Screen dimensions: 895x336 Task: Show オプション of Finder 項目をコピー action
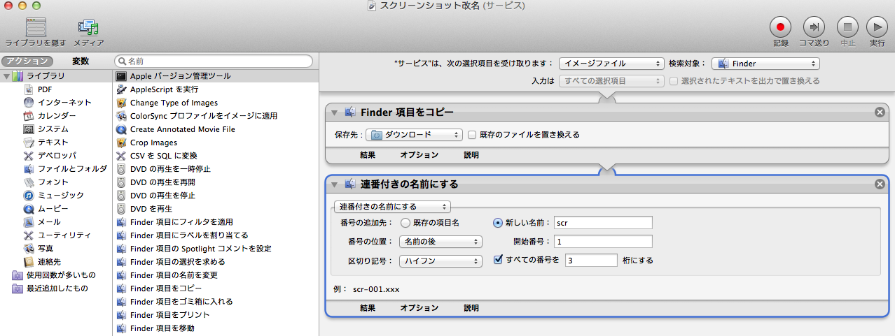[x=419, y=155]
